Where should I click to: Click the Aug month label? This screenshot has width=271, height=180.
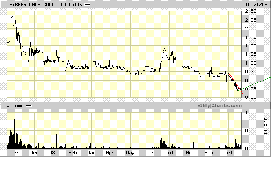(190, 153)
